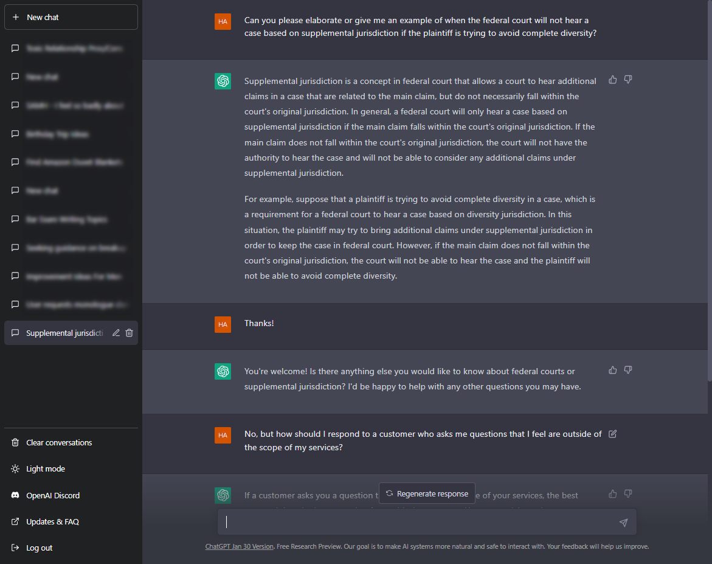
Task: Send message with paper plane icon
Action: [x=623, y=523]
